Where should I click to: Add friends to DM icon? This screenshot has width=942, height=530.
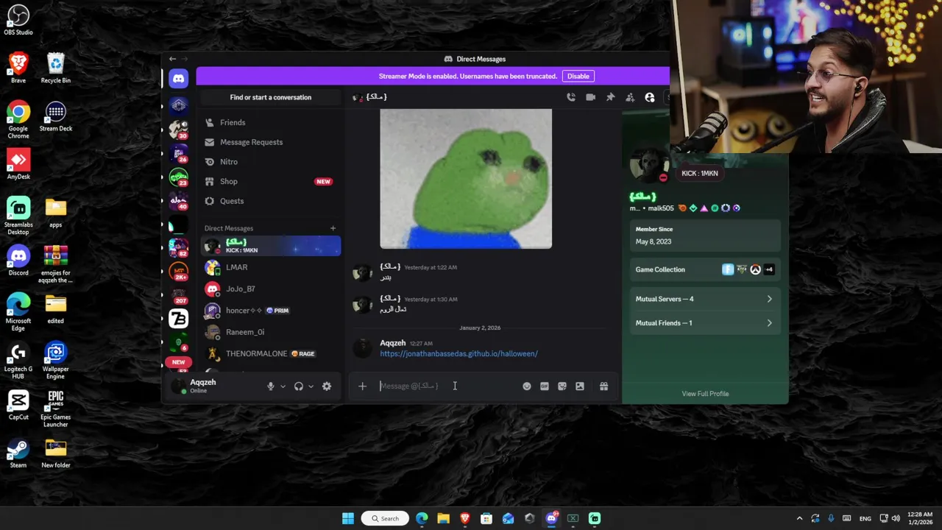pyautogui.click(x=630, y=97)
